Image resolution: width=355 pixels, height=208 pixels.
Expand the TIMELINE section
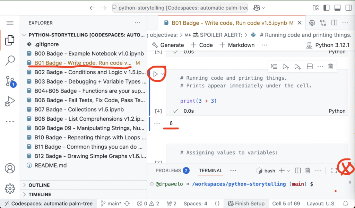tap(40, 194)
